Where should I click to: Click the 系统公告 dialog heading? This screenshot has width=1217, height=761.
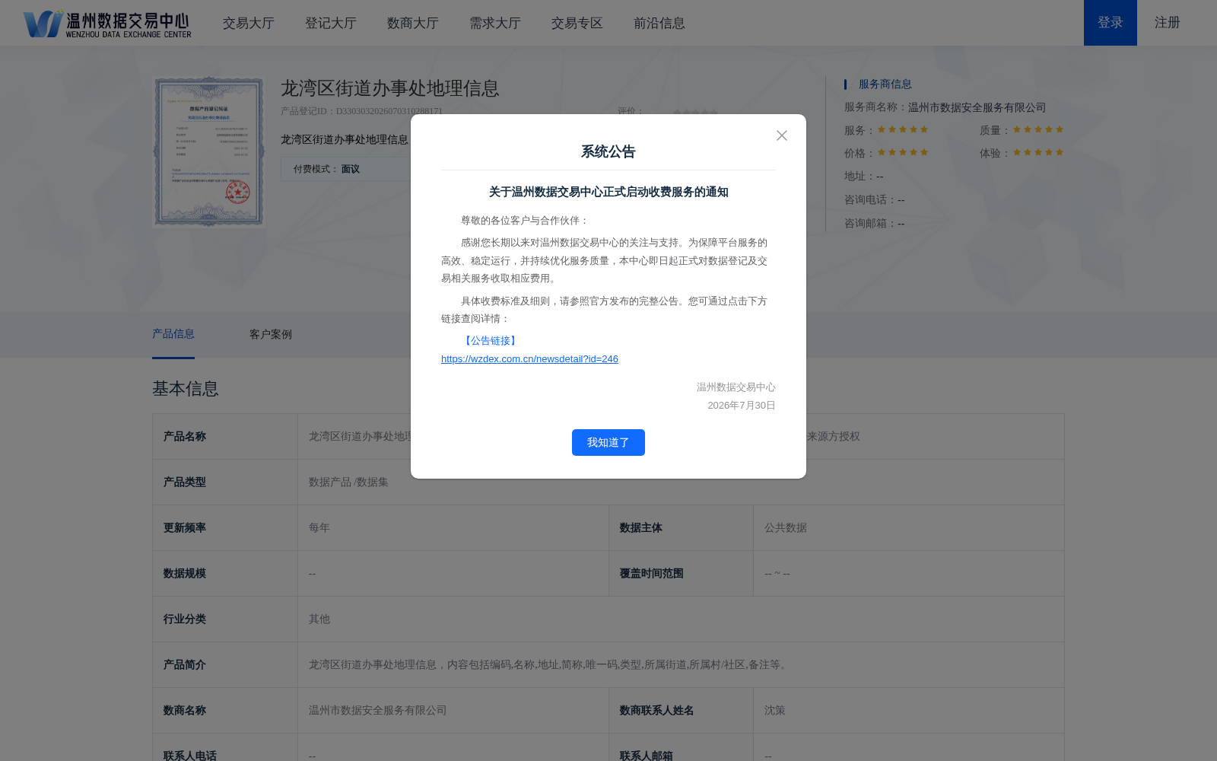[608, 151]
